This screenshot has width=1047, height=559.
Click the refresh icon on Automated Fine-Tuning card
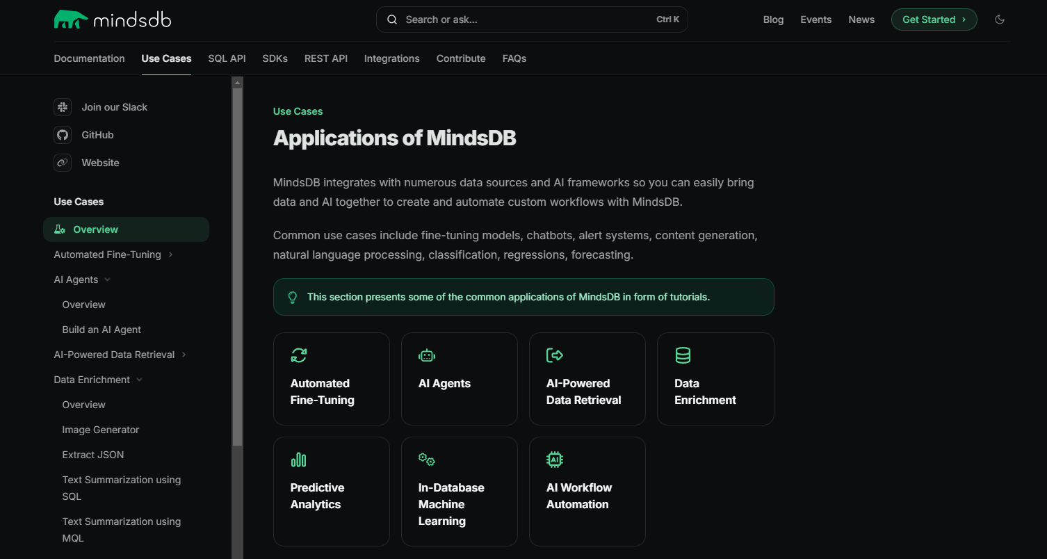click(299, 355)
